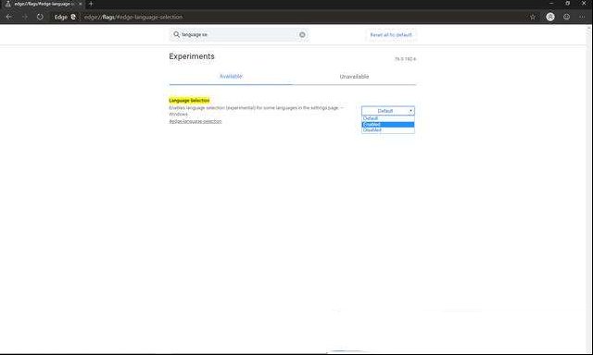This screenshot has width=593, height=355.
Task: Choose Default option in dropdown list
Action: [x=388, y=118]
